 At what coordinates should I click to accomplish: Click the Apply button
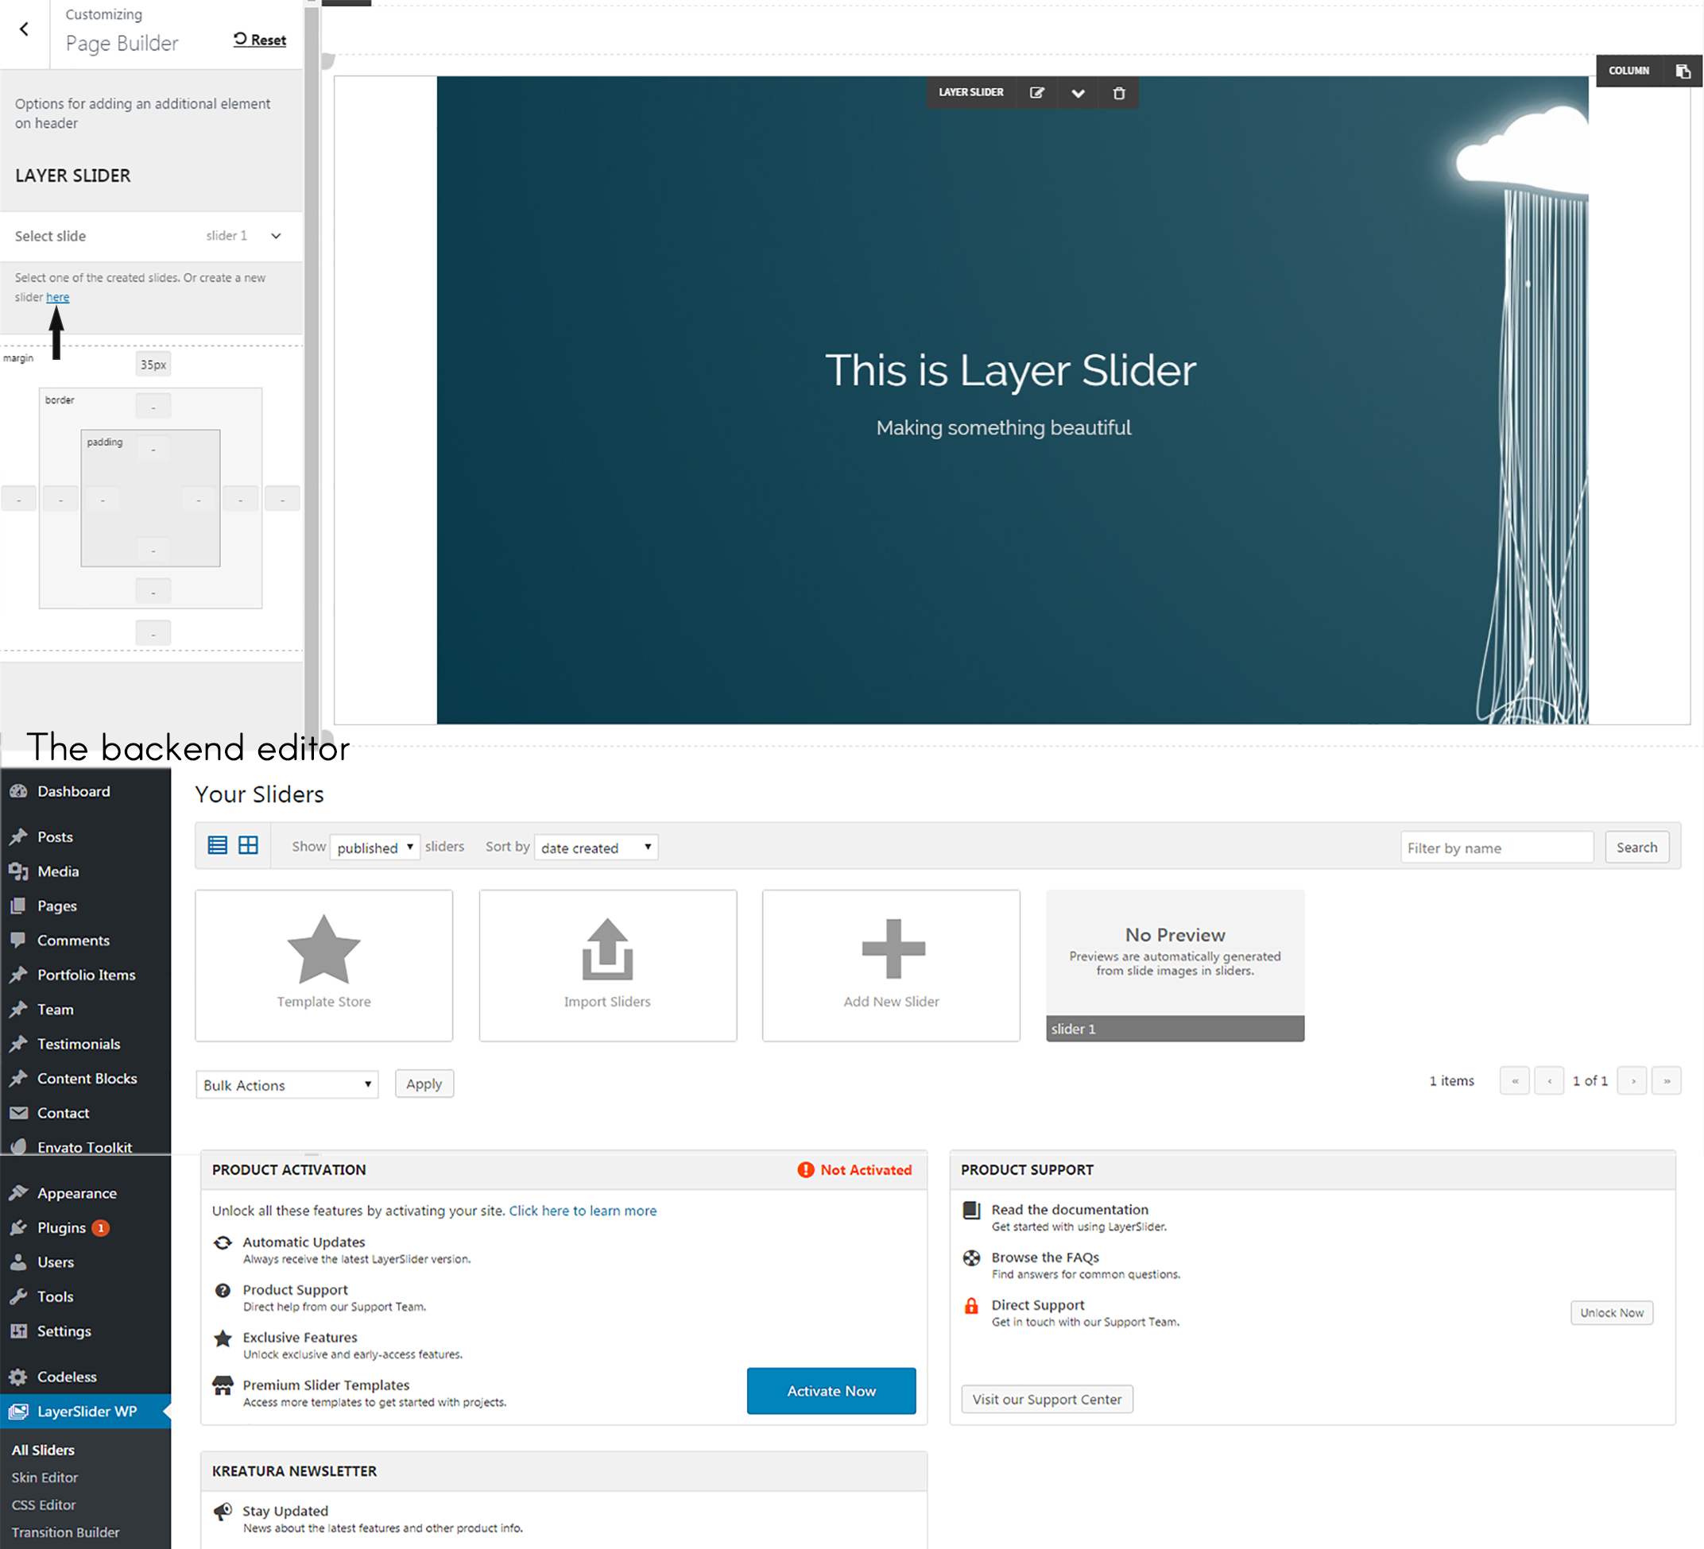pos(424,1084)
